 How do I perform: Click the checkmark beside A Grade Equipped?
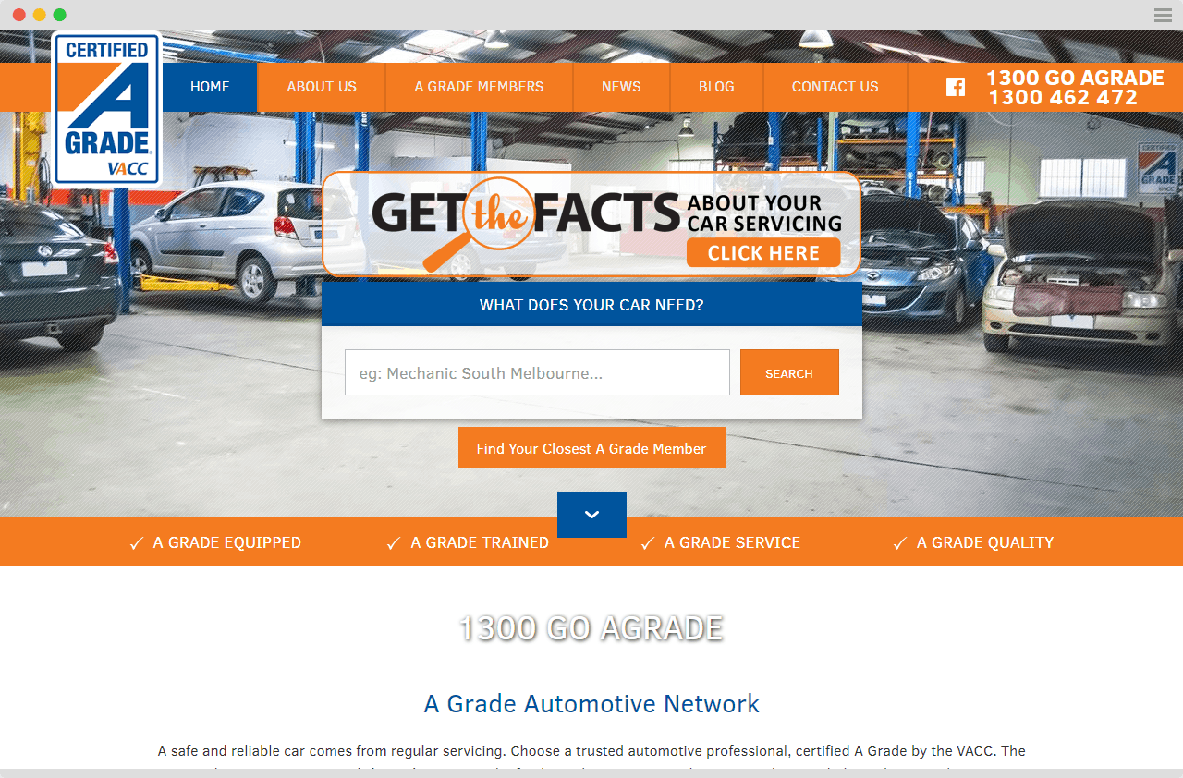coord(137,543)
